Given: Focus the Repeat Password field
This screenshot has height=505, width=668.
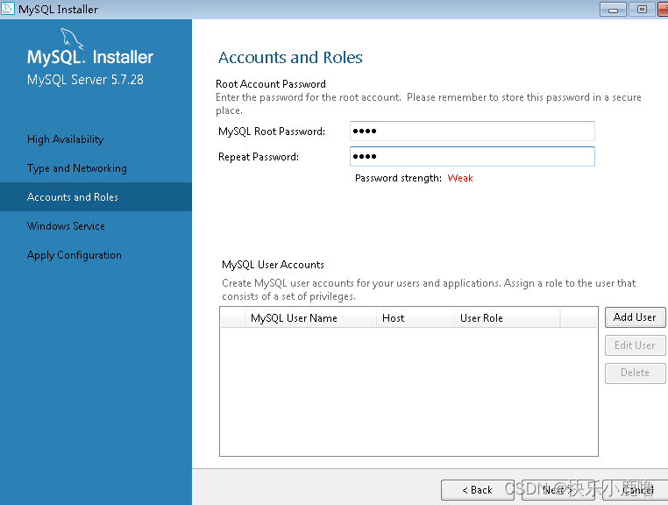Looking at the screenshot, I should (x=472, y=156).
